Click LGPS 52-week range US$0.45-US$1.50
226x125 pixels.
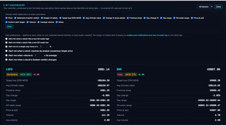[x=100, y=105]
